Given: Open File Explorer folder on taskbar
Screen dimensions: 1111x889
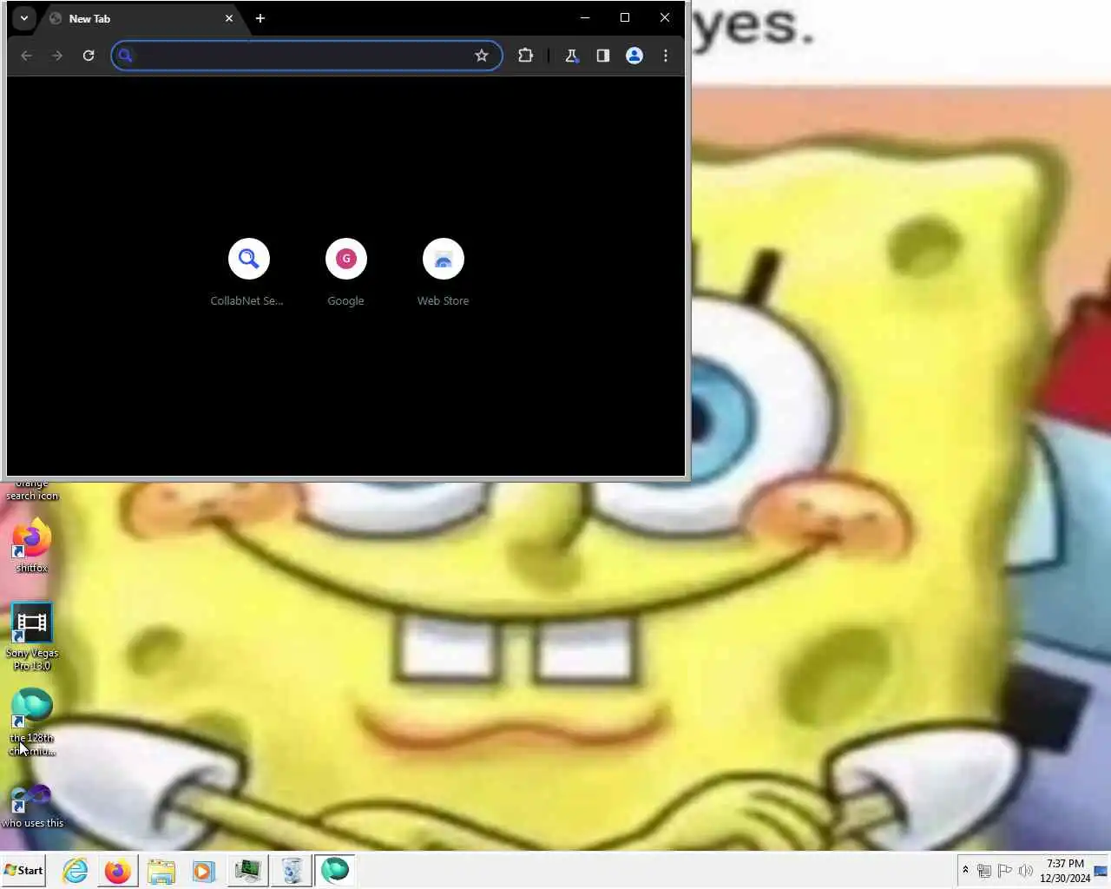Looking at the screenshot, I should click(161, 870).
